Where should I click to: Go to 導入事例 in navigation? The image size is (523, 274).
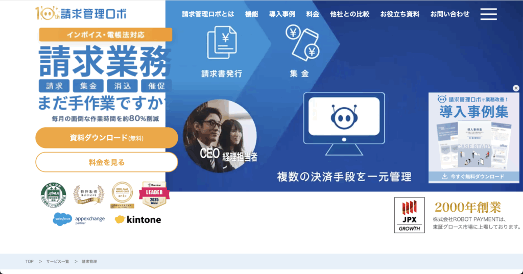point(282,14)
